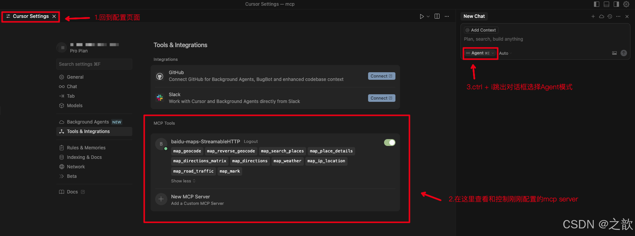Click the map_road_traffic tool chip
635x236 pixels.
pyautogui.click(x=193, y=171)
